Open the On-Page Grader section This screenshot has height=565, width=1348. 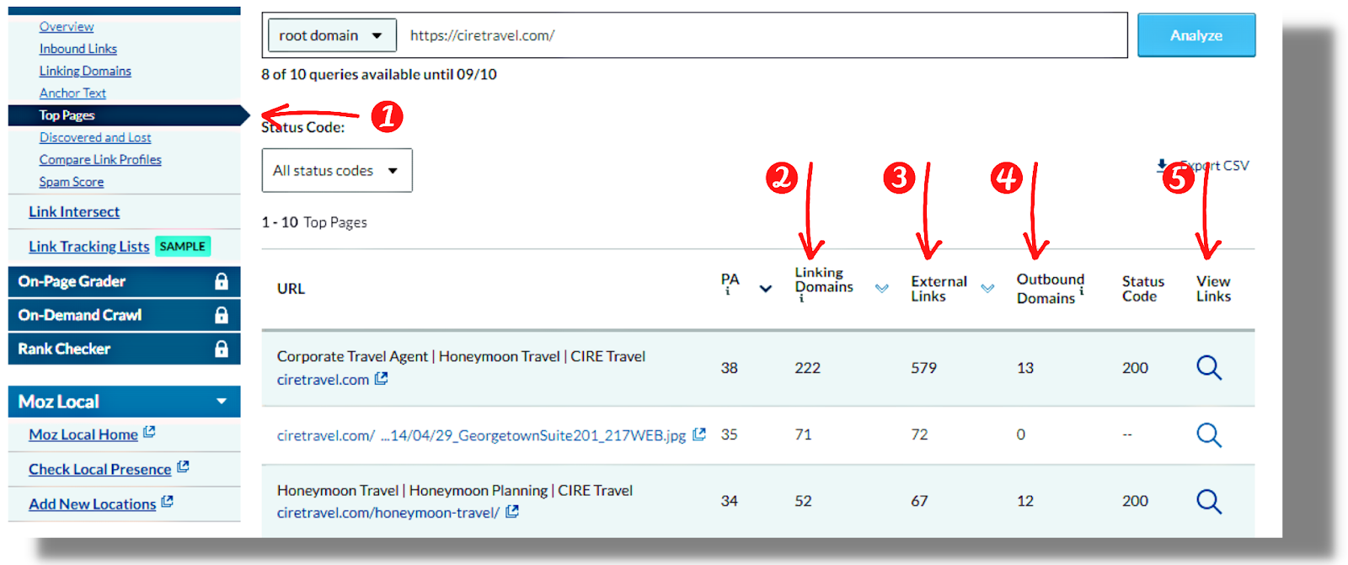click(124, 281)
